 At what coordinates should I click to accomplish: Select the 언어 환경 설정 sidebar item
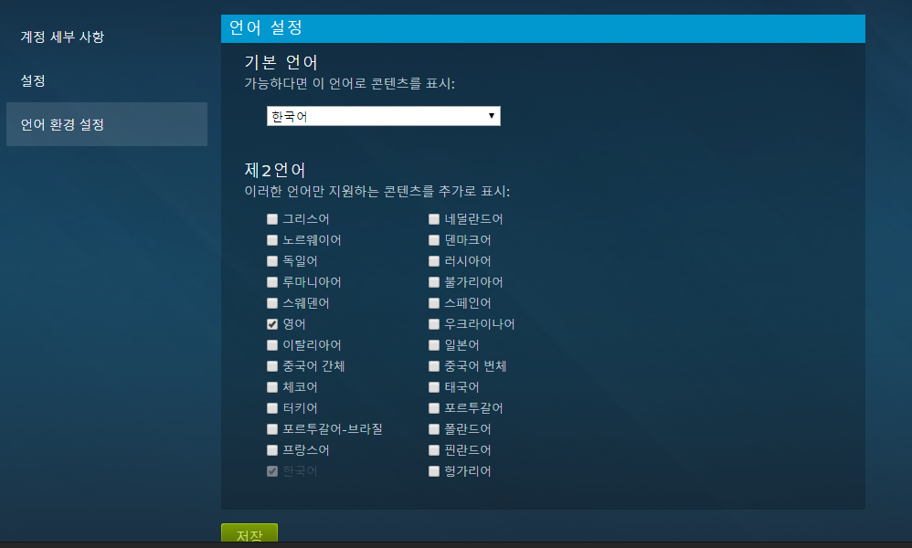coord(106,124)
